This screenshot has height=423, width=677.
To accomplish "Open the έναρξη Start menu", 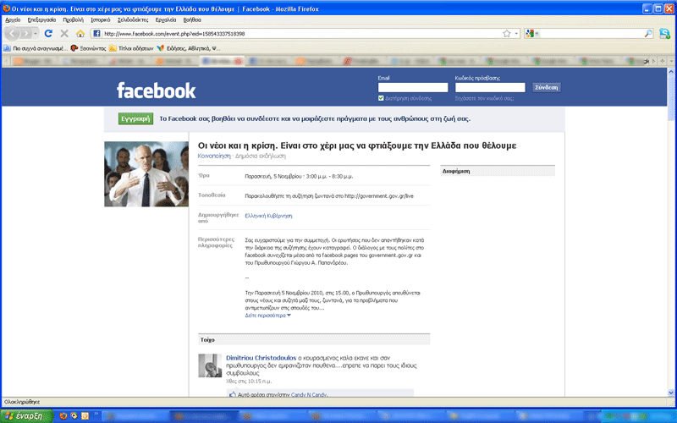I will (x=26, y=416).
